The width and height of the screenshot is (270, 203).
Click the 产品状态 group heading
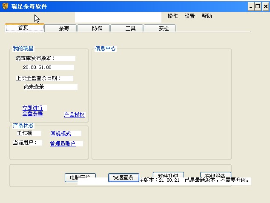pyautogui.click(x=23, y=126)
